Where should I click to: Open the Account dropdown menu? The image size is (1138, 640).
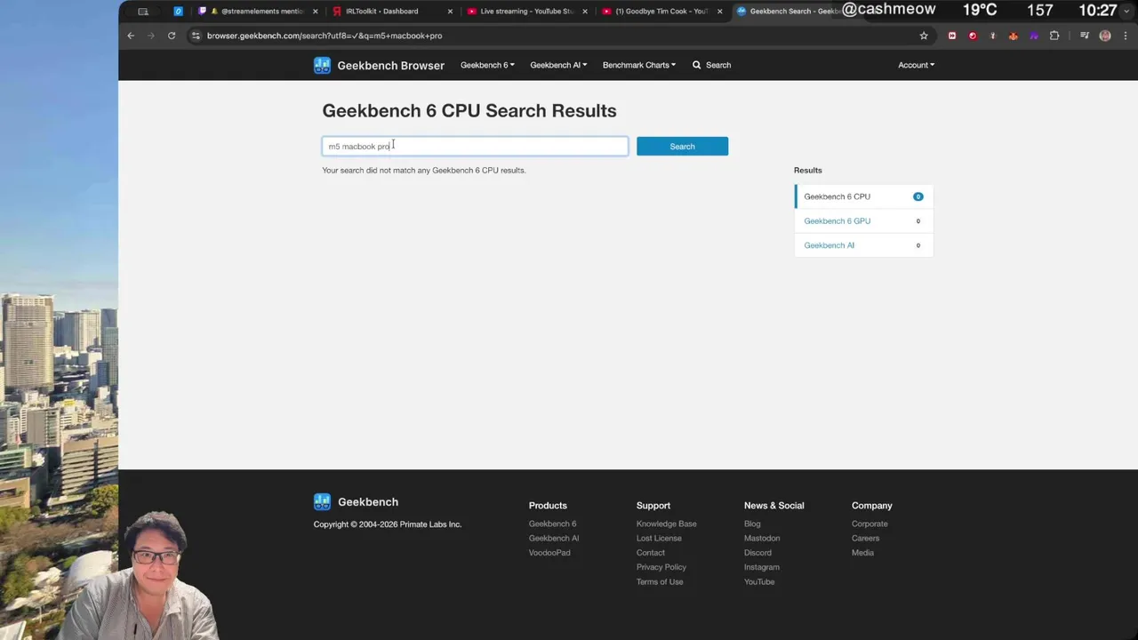click(916, 65)
